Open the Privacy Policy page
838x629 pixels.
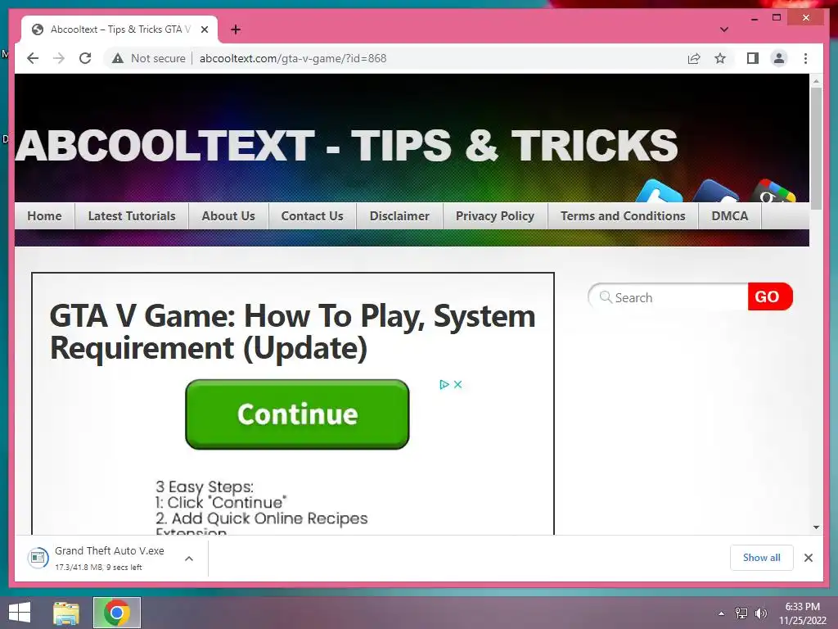(x=495, y=216)
